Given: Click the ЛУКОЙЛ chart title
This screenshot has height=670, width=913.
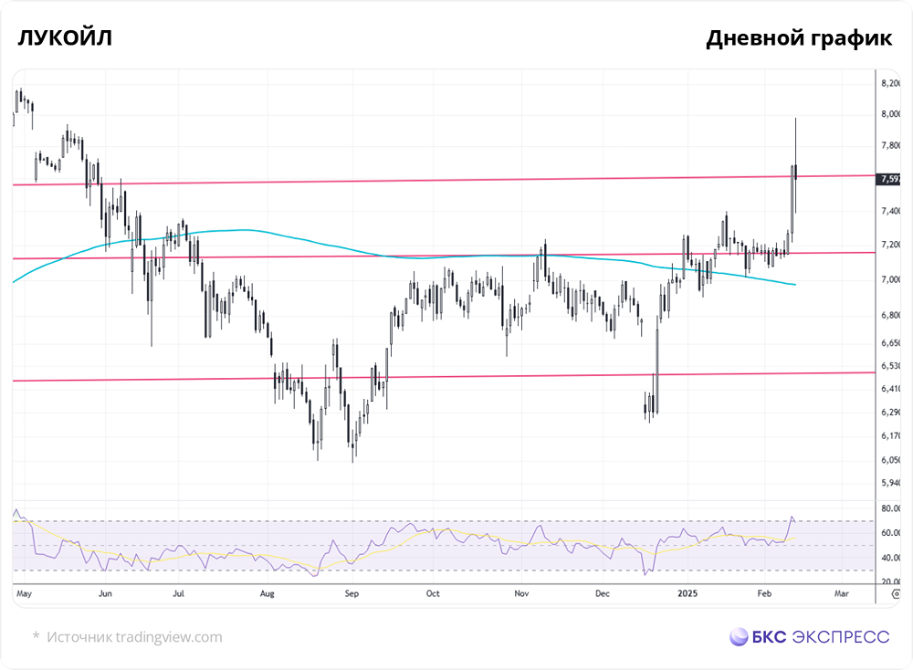Looking at the screenshot, I should (x=65, y=37).
